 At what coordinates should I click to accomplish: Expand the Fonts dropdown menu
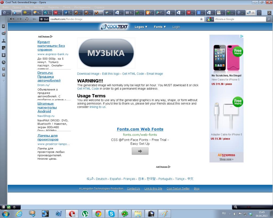point(160,27)
